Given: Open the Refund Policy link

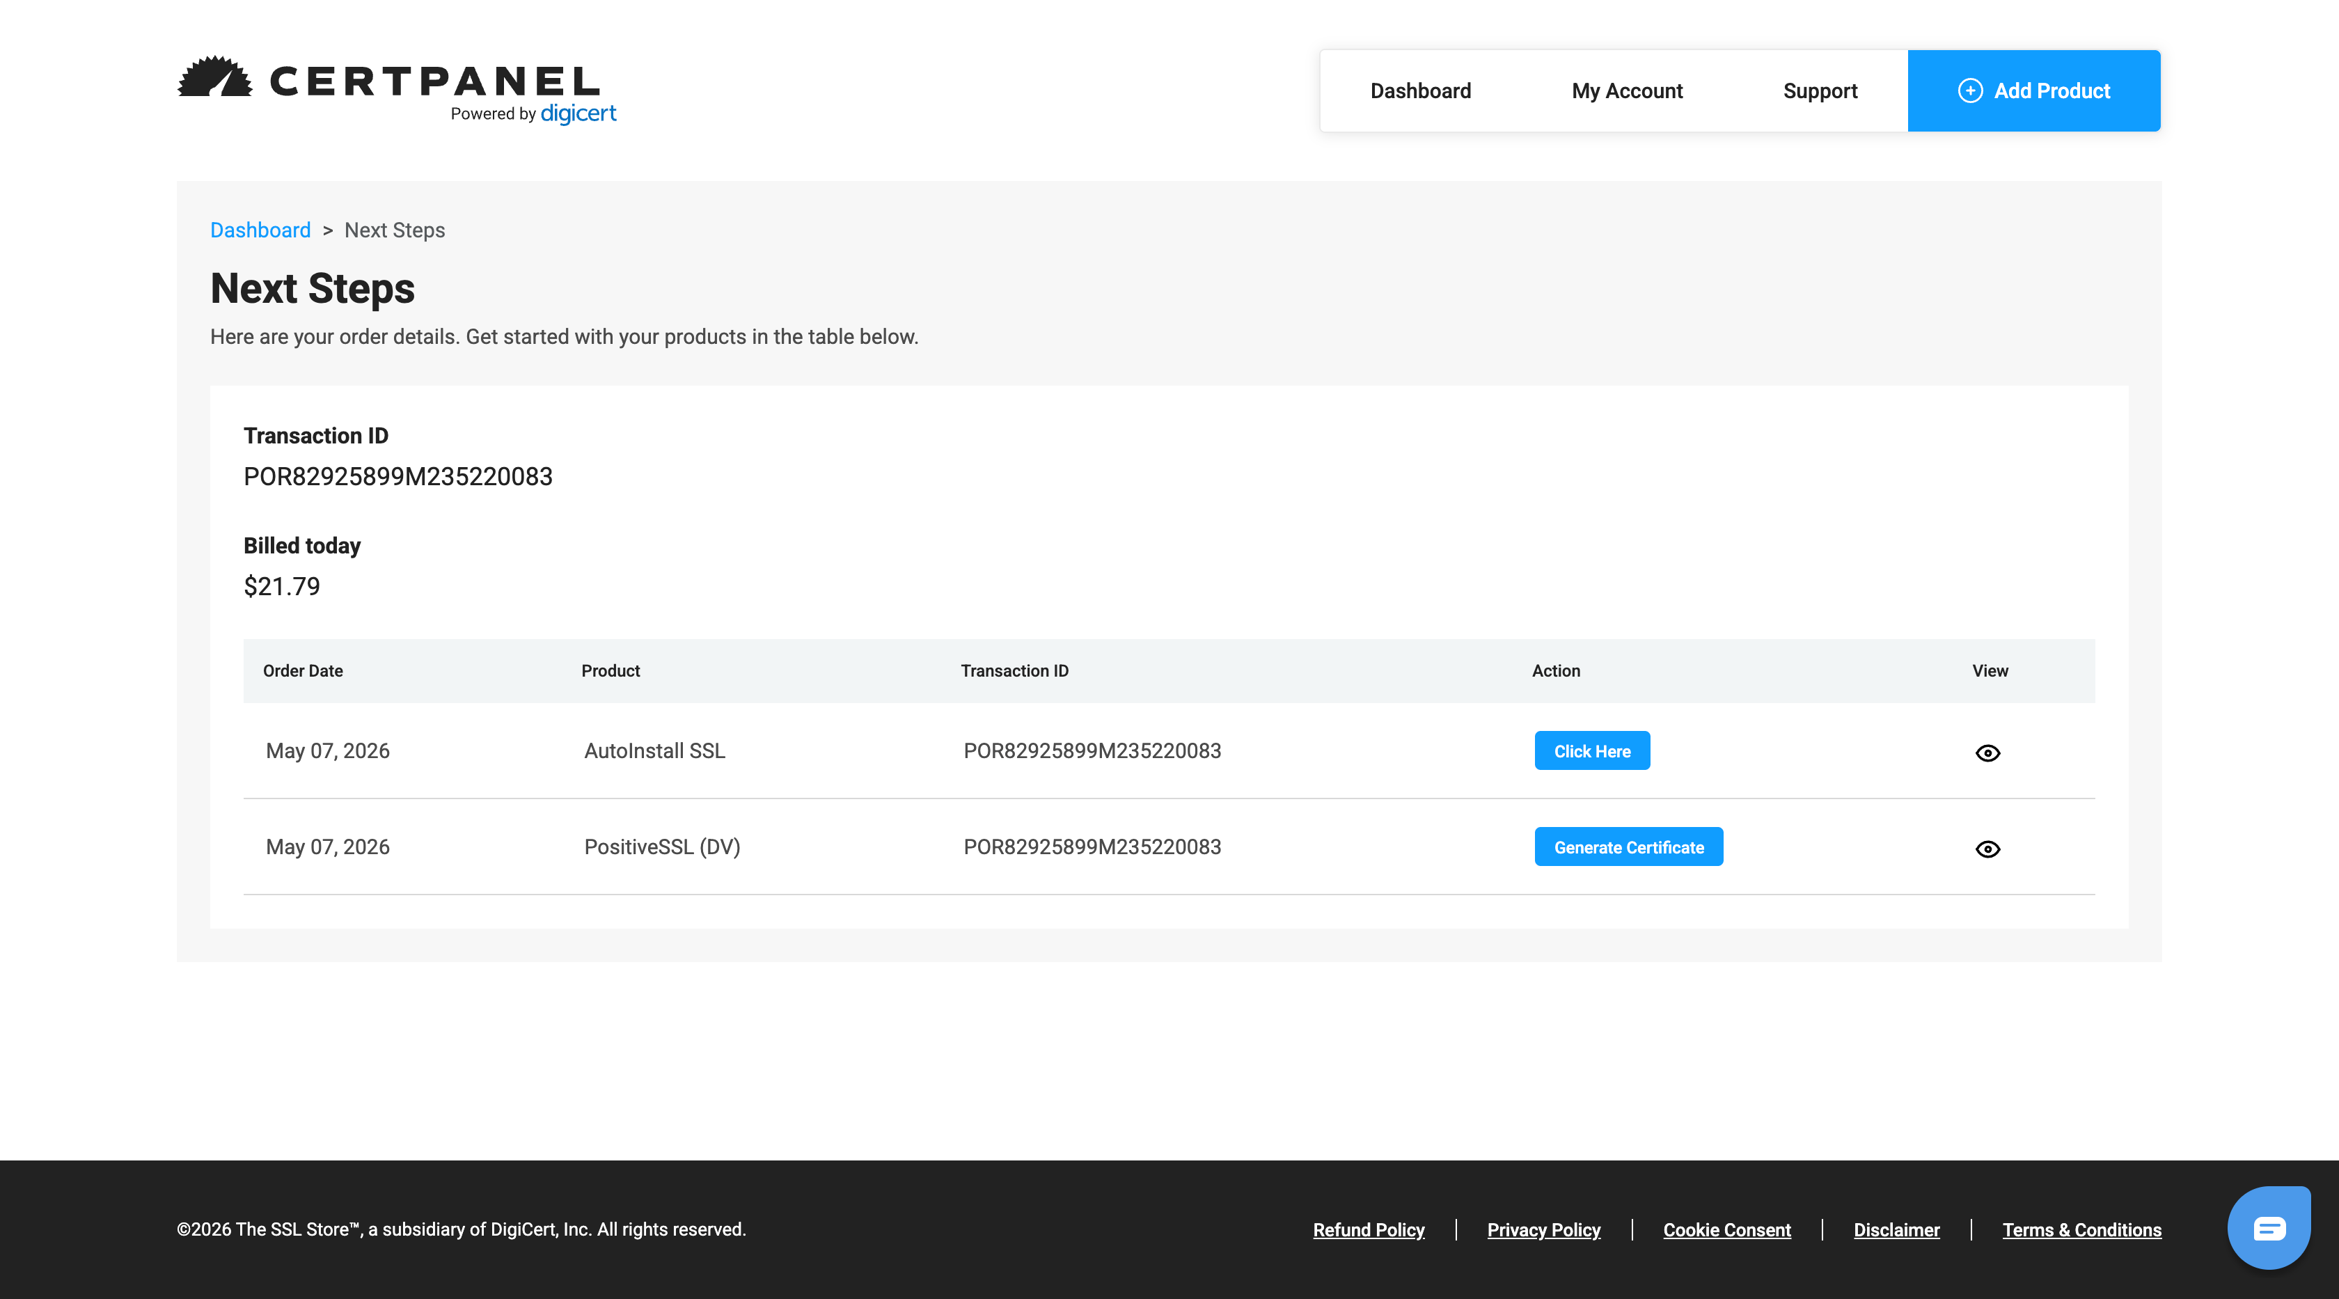Looking at the screenshot, I should click(1369, 1230).
